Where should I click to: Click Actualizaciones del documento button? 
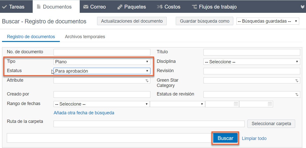click(x=132, y=21)
